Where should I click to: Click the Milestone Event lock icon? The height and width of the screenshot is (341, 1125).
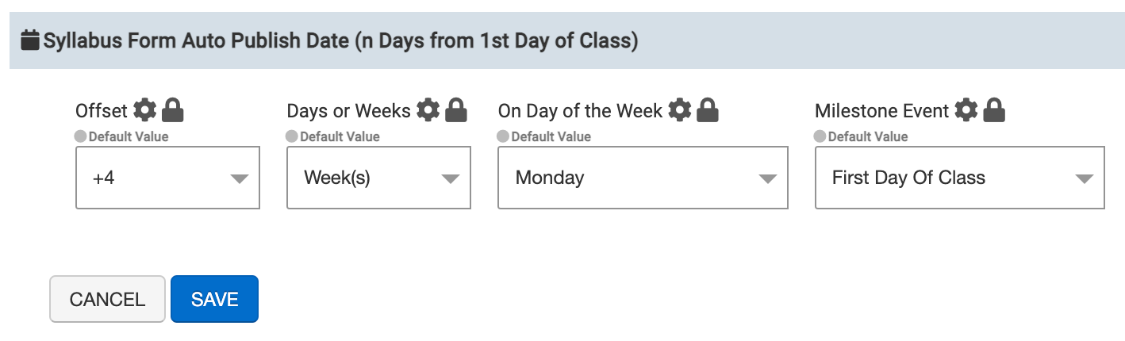994,110
